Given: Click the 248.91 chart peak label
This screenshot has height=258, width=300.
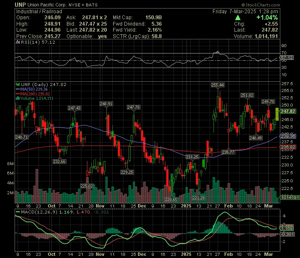Looking at the screenshot, I should click(106, 104).
